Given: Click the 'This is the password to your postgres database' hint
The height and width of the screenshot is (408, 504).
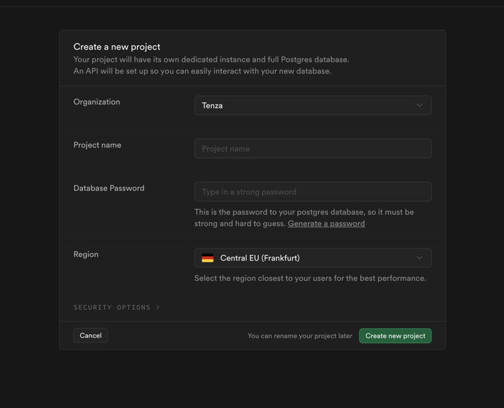Looking at the screenshot, I should click(x=304, y=218).
